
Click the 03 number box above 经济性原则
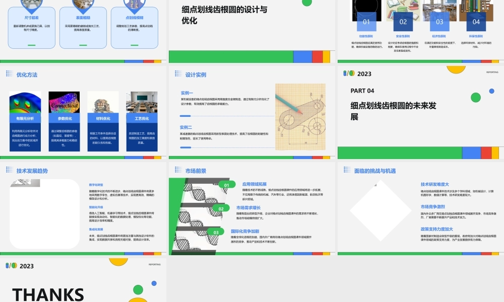439,22
